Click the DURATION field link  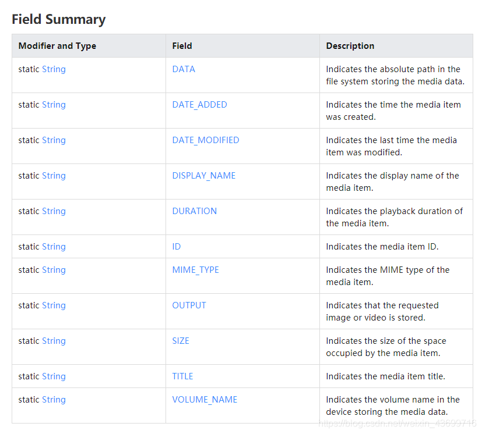[x=194, y=211]
